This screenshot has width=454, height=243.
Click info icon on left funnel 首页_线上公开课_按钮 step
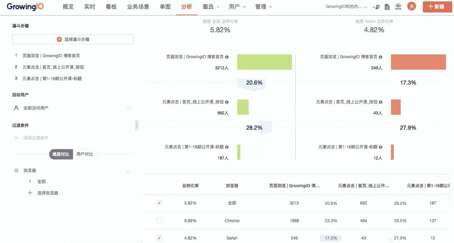pyautogui.click(x=227, y=102)
